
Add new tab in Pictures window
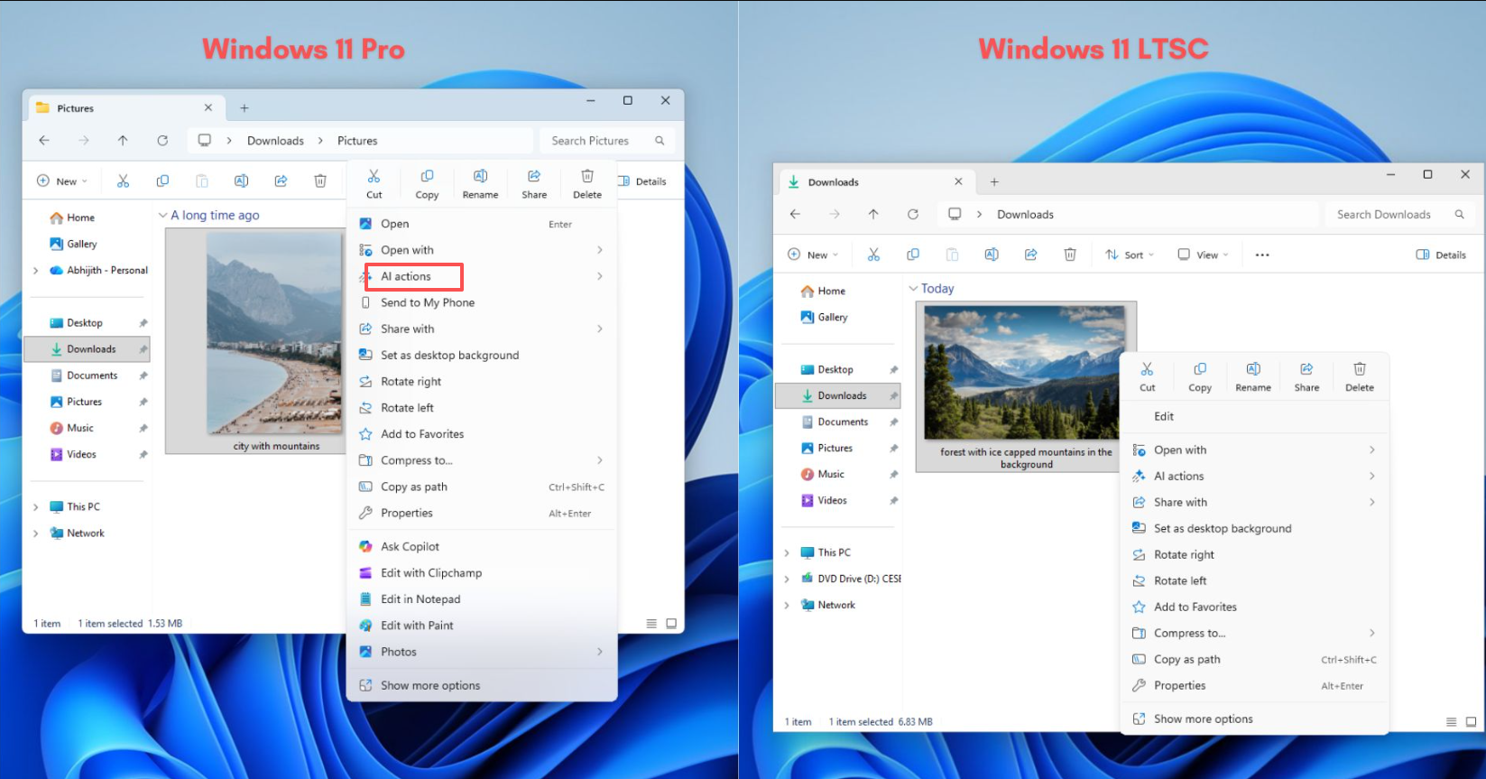pyautogui.click(x=244, y=108)
